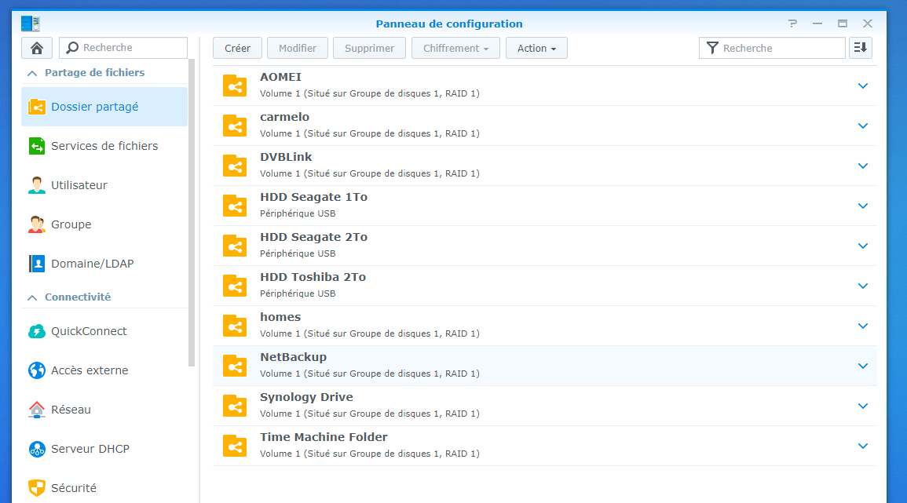Open Services de fichiers settings

coord(104,146)
